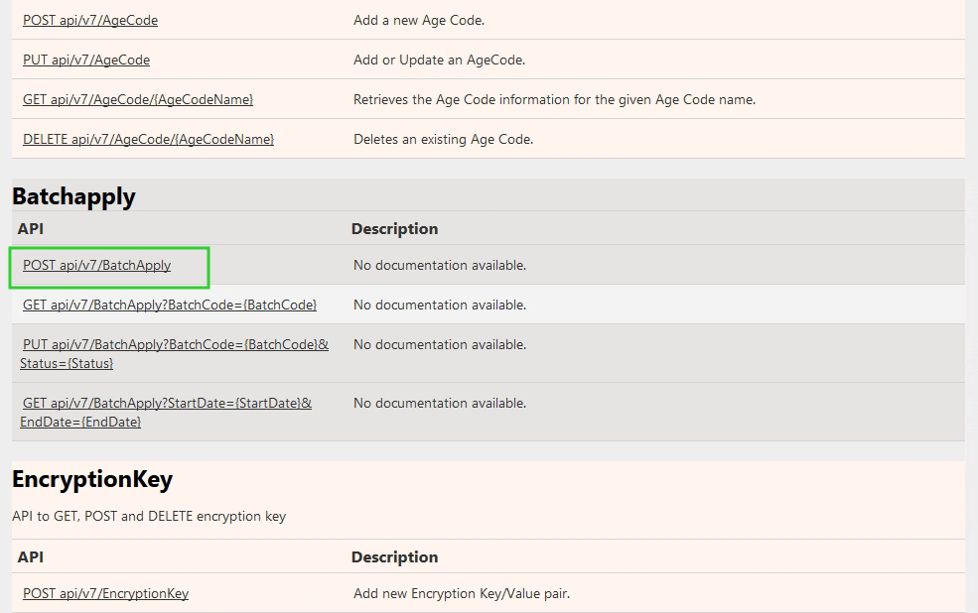The width and height of the screenshot is (978, 613).
Task: Open GET api/v7/AgeCode/{AgeCodeName} link
Action: [x=138, y=99]
